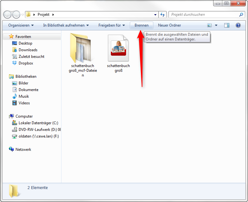
Task: Click the schattenbuch groß file name
Action: [x=118, y=68]
